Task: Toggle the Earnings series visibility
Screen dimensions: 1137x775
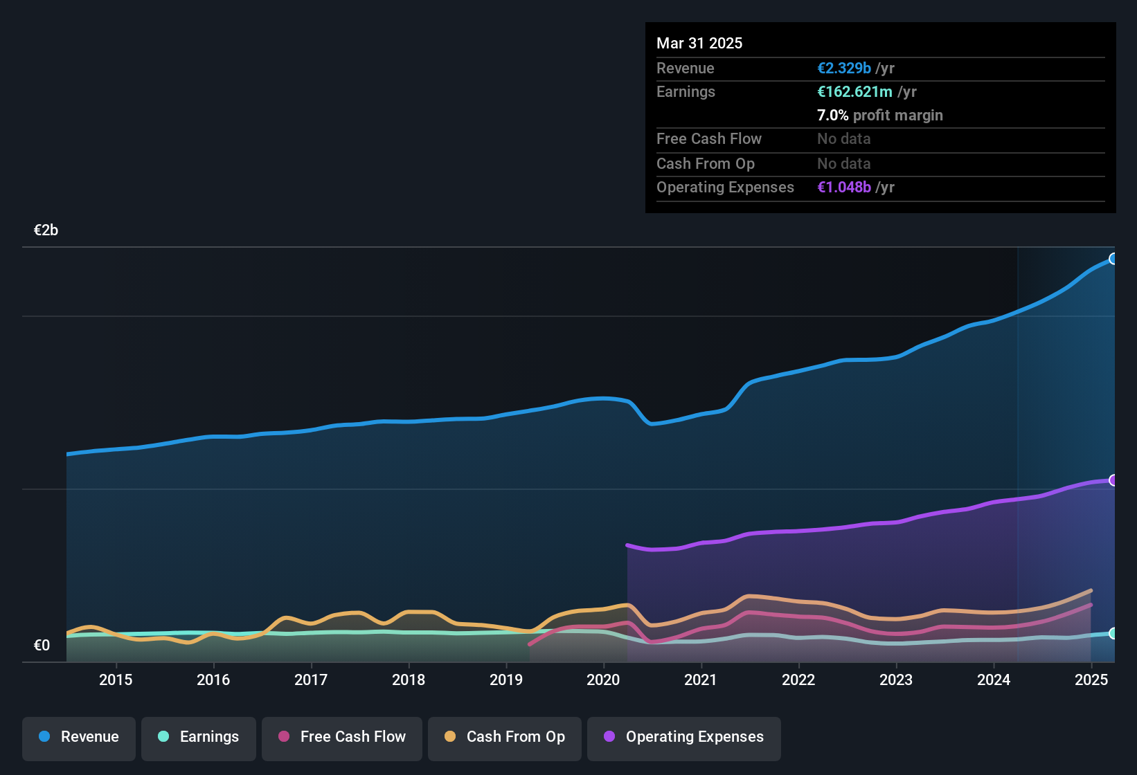Action: point(198,738)
